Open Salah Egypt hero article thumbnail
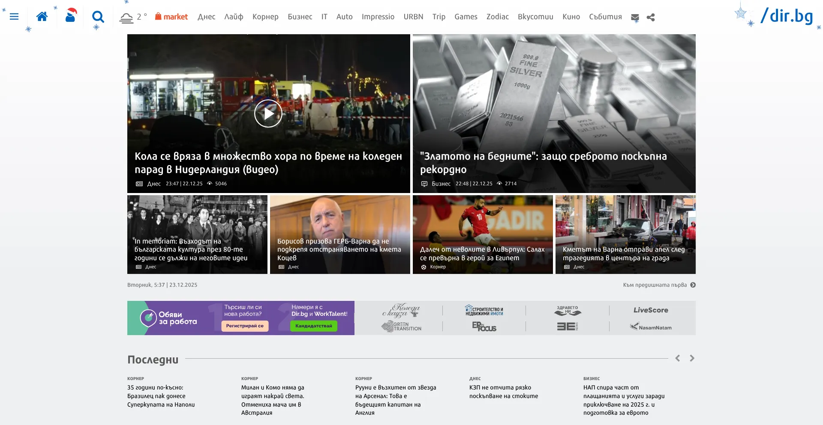Viewport: 823px width, 425px height. click(x=482, y=235)
